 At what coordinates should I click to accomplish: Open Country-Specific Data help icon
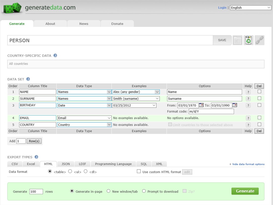(x=55, y=56)
